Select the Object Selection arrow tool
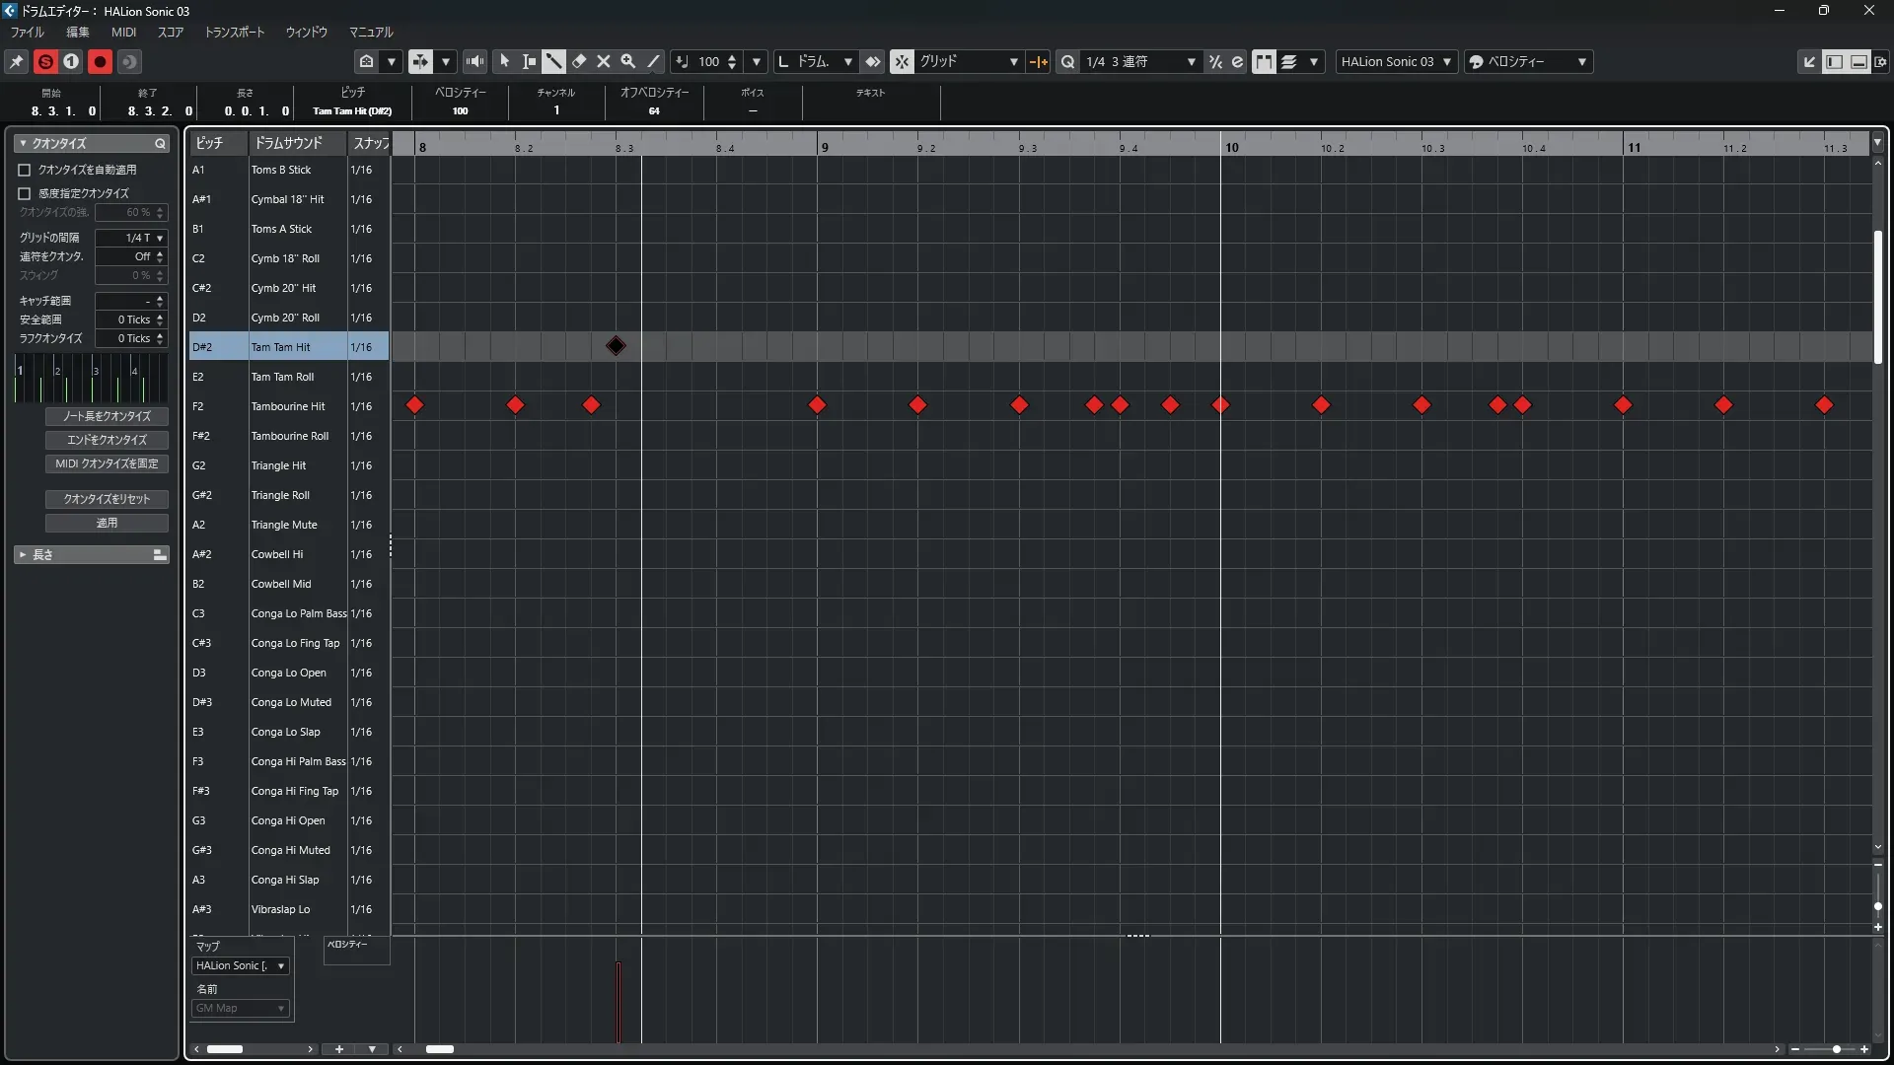Image resolution: width=1894 pixels, height=1065 pixels. click(504, 61)
